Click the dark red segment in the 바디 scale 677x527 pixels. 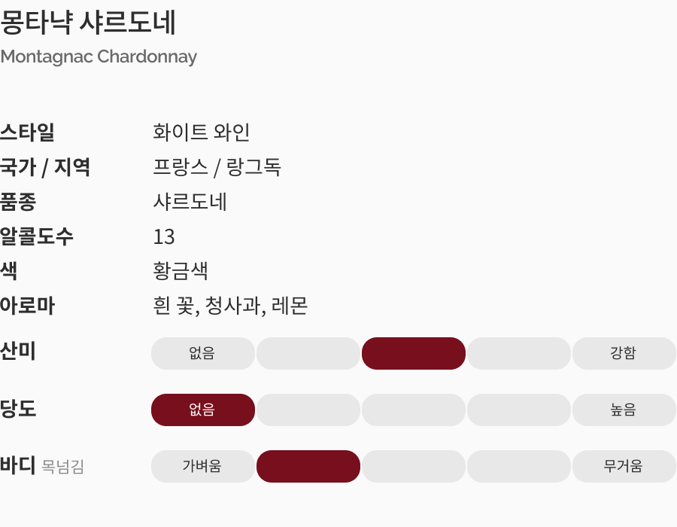(308, 466)
